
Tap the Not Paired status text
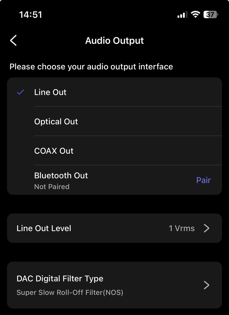pos(52,187)
